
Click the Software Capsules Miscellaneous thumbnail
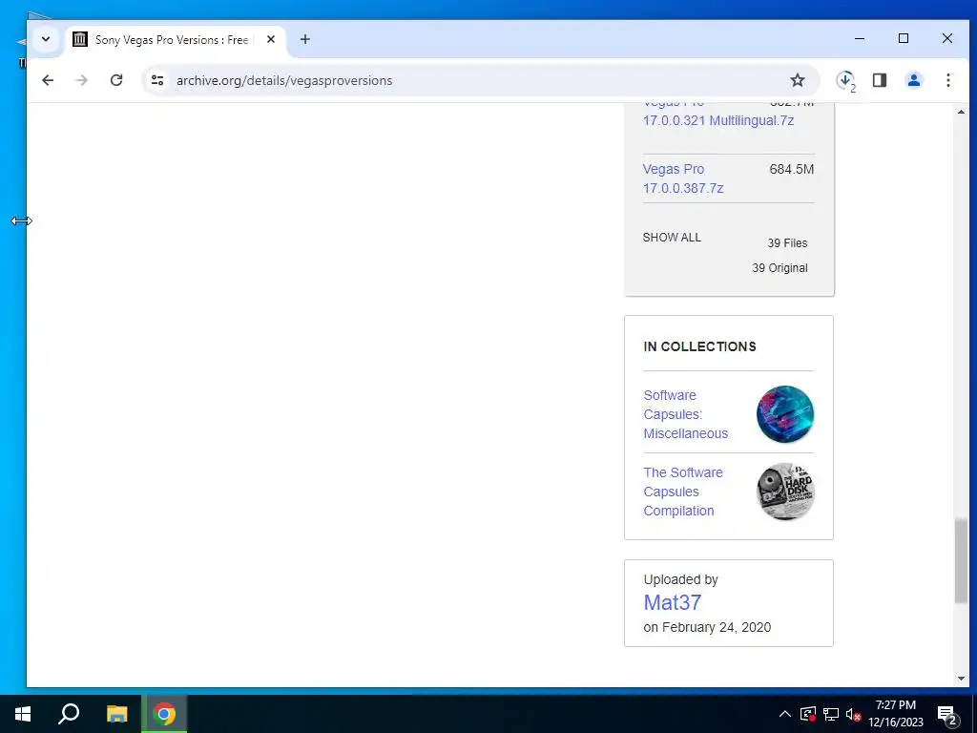pos(785,414)
